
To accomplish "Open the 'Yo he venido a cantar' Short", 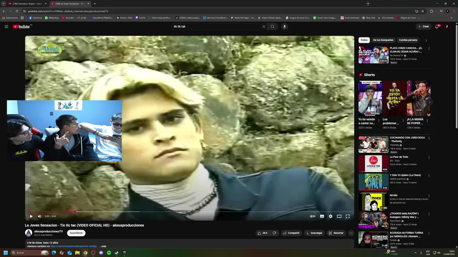I will point(370,99).
